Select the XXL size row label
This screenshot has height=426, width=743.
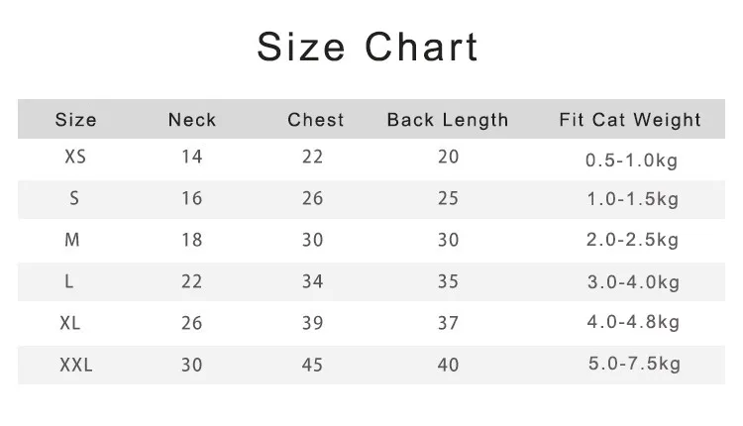[x=75, y=365]
